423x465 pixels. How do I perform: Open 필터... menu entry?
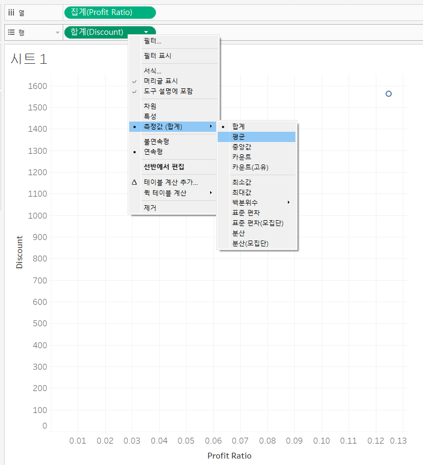(x=174, y=41)
